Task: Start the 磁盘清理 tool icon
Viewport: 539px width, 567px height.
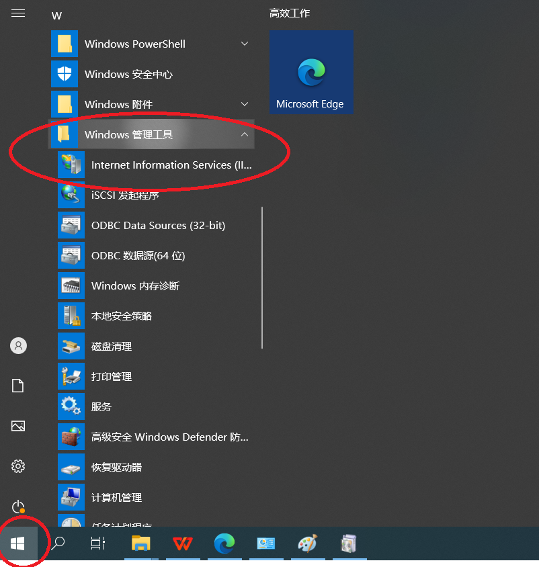Action: 71,346
